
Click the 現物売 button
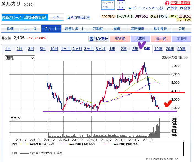click(x=140, y=39)
